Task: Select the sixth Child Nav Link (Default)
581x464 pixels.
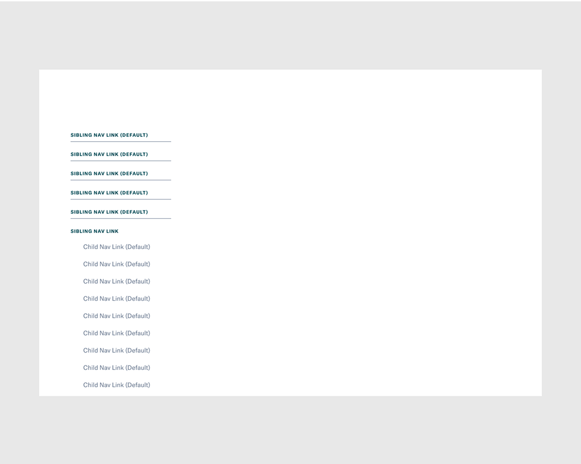Action: coord(117,333)
